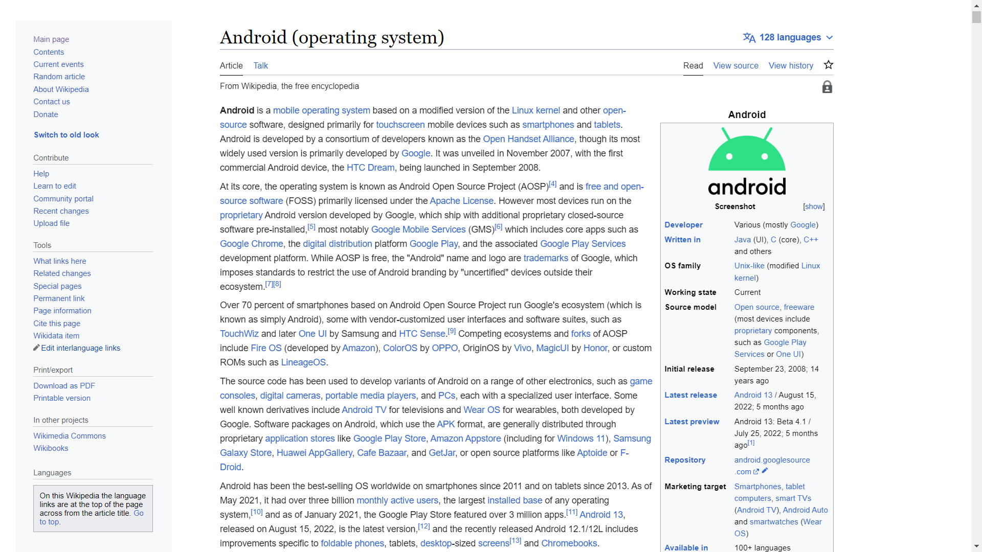Image resolution: width=982 pixels, height=552 pixels.
Task: Open the Android TV link in article body
Action: [364, 410]
